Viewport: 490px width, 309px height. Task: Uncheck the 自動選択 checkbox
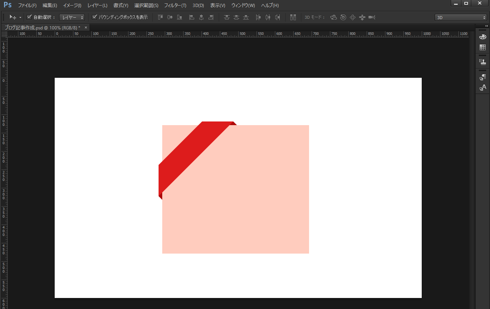coord(29,17)
